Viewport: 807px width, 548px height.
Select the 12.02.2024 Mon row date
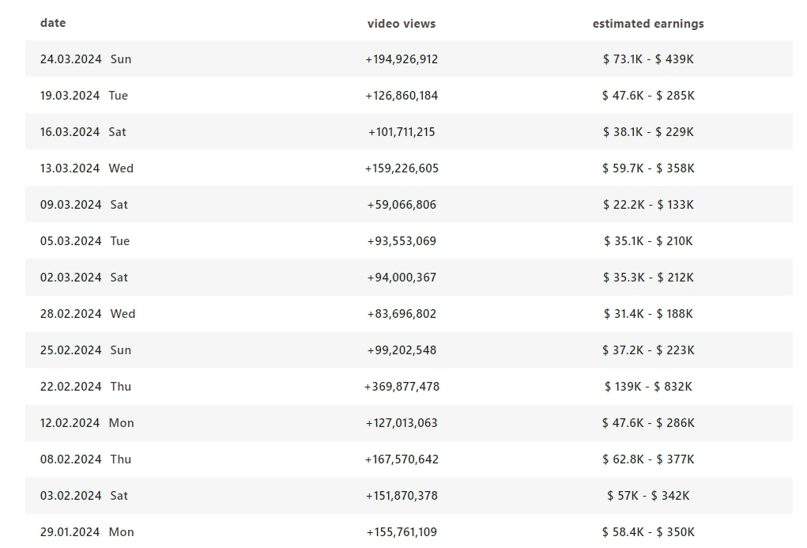point(87,423)
